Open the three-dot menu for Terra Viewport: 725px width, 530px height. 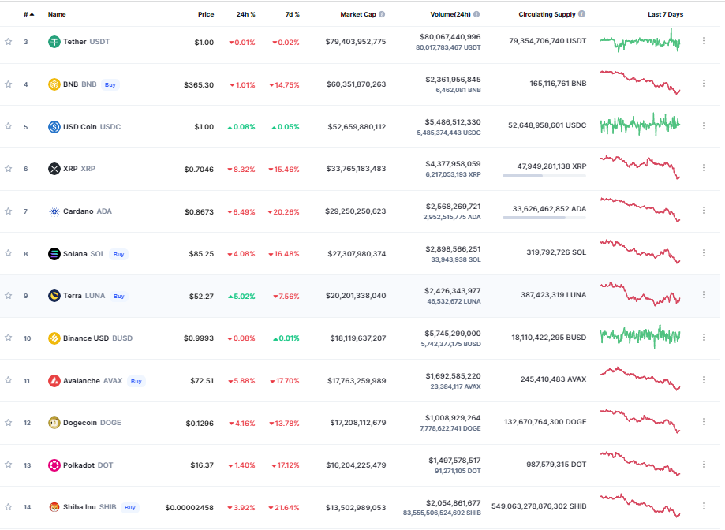704,295
